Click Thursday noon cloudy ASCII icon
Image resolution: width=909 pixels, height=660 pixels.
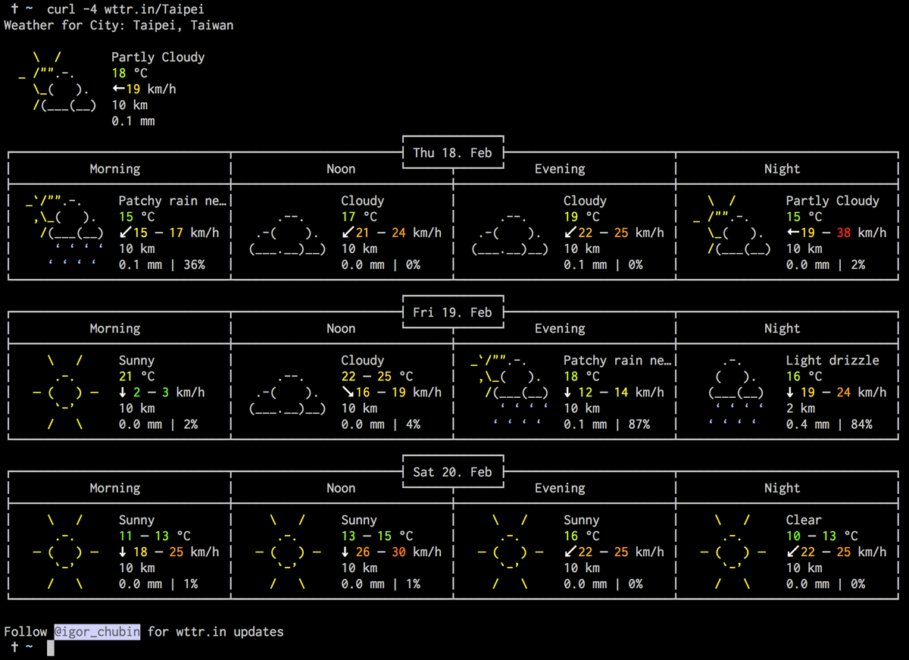click(288, 233)
